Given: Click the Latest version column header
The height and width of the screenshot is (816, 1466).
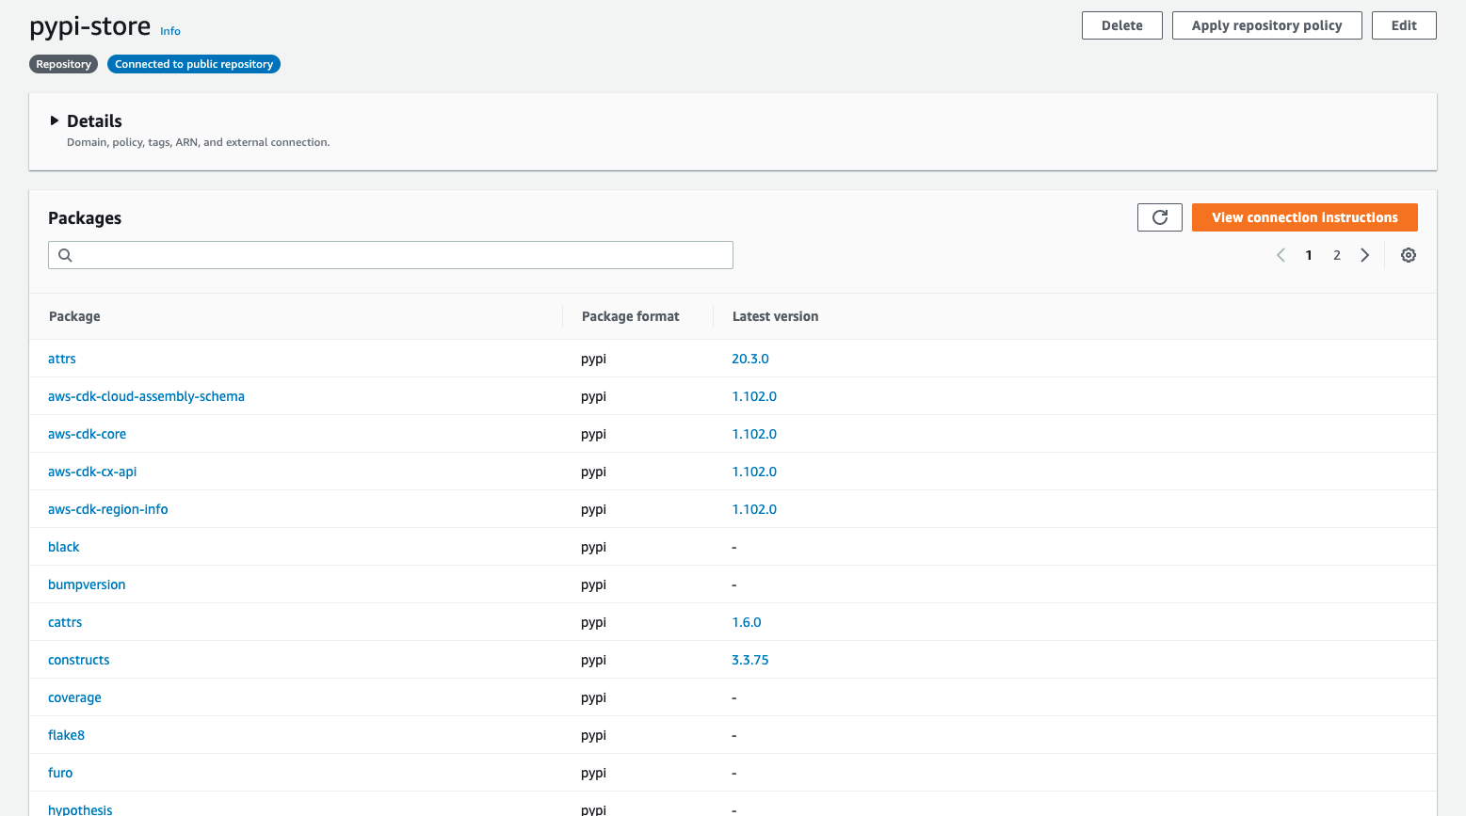Looking at the screenshot, I should coord(775,316).
